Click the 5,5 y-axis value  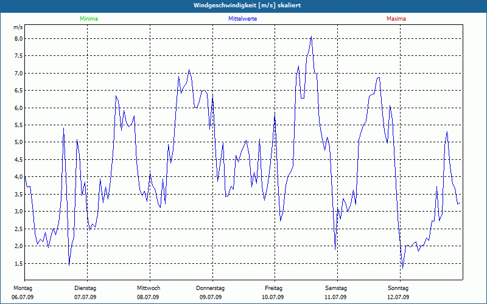(x=18, y=125)
